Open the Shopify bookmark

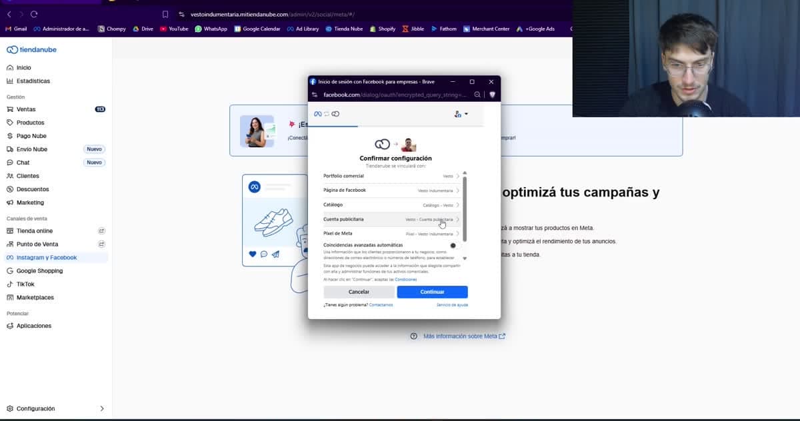382,29
